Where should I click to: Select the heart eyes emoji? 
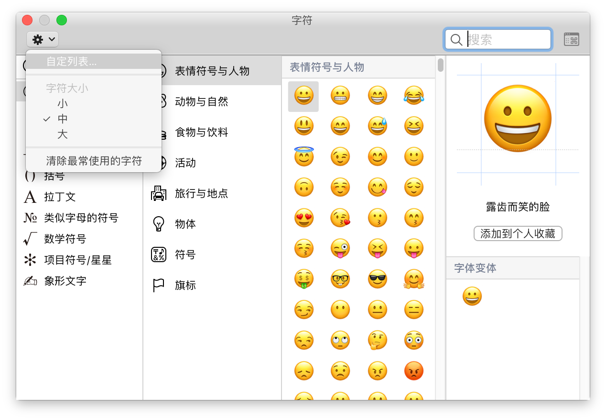303,218
